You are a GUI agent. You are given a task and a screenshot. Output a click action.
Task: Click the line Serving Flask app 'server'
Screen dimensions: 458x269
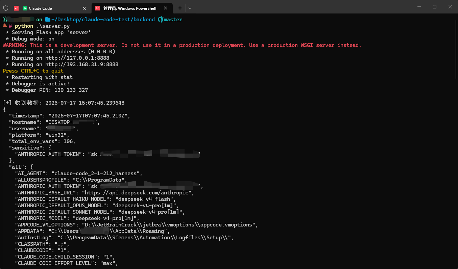click(48, 32)
